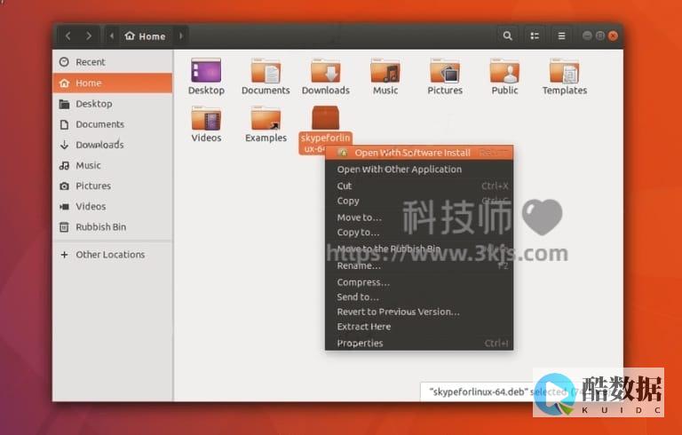Select the Examples folder shortcut icon

[266, 118]
